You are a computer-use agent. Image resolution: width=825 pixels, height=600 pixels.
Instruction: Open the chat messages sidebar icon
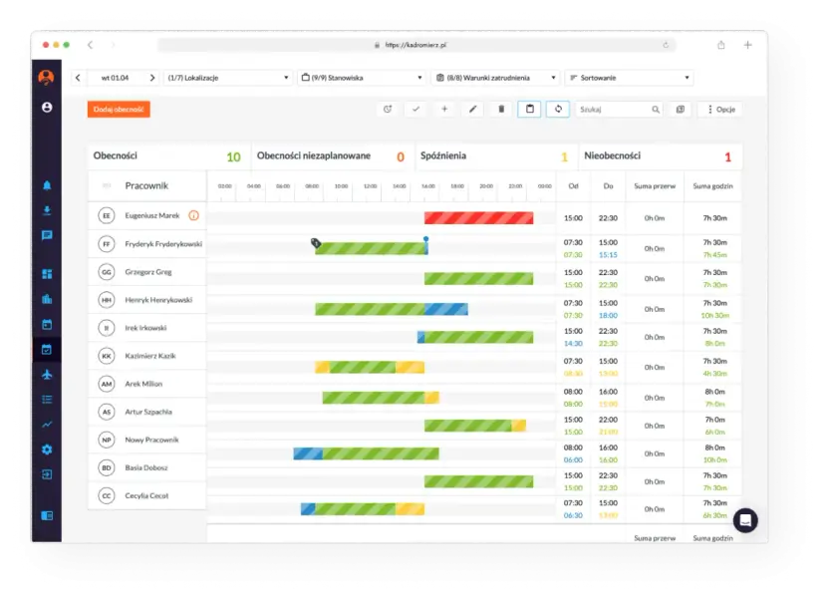(46, 236)
